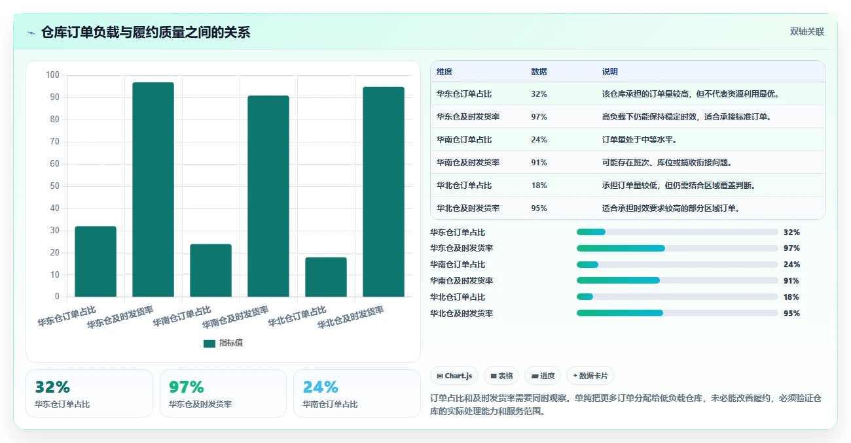Click the dashboard title 仓库订单负载与履约质量之间的关系
This screenshot has width=851, height=443.
click(x=145, y=33)
